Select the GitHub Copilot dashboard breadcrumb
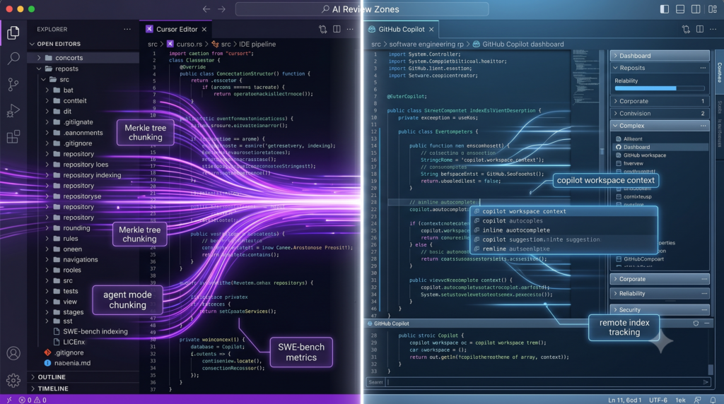This screenshot has height=404, width=724. click(518, 44)
